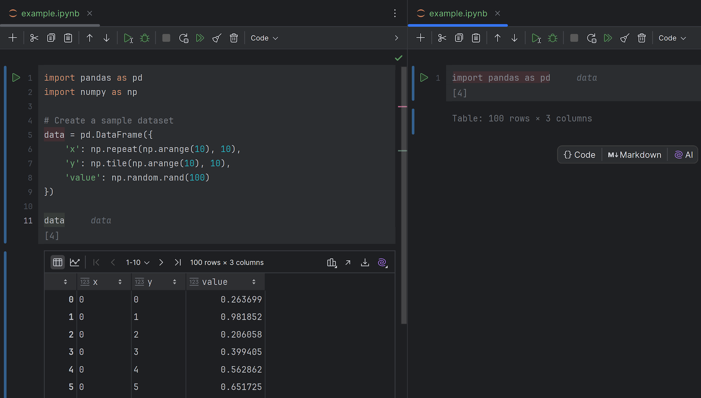Add a new Code cell with the Code button
Image resolution: width=701 pixels, height=398 pixels.
580,155
